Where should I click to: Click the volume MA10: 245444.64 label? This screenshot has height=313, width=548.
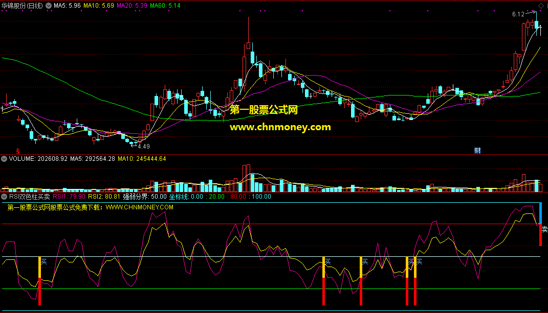point(142,159)
